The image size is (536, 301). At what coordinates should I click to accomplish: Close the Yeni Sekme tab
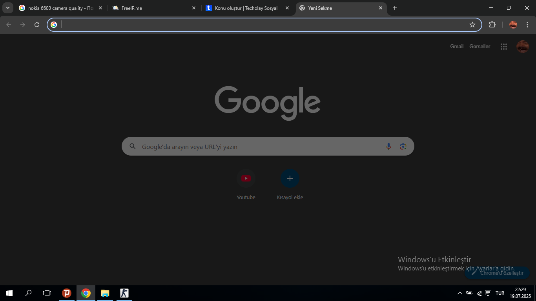[380, 8]
